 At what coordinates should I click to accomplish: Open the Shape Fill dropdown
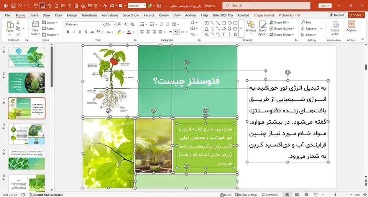[279, 23]
